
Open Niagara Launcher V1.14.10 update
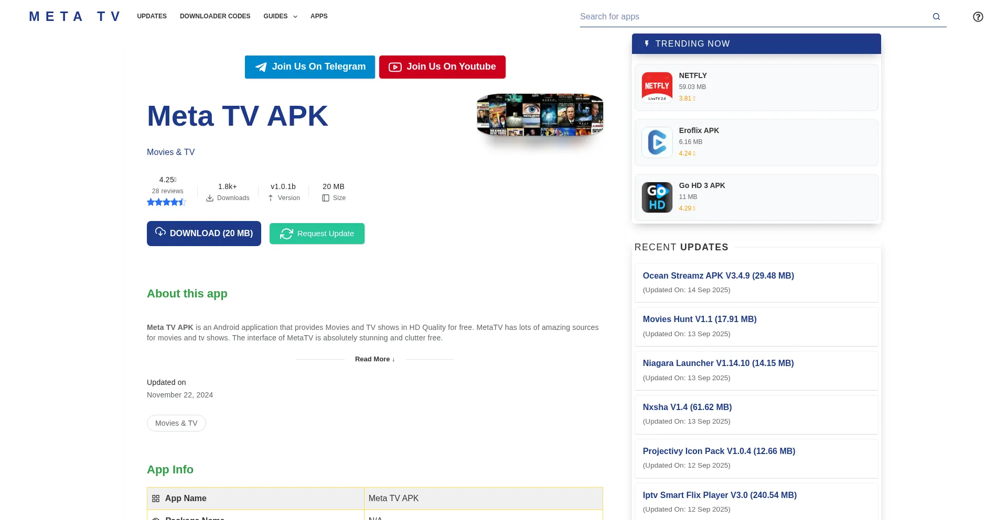pyautogui.click(x=719, y=363)
